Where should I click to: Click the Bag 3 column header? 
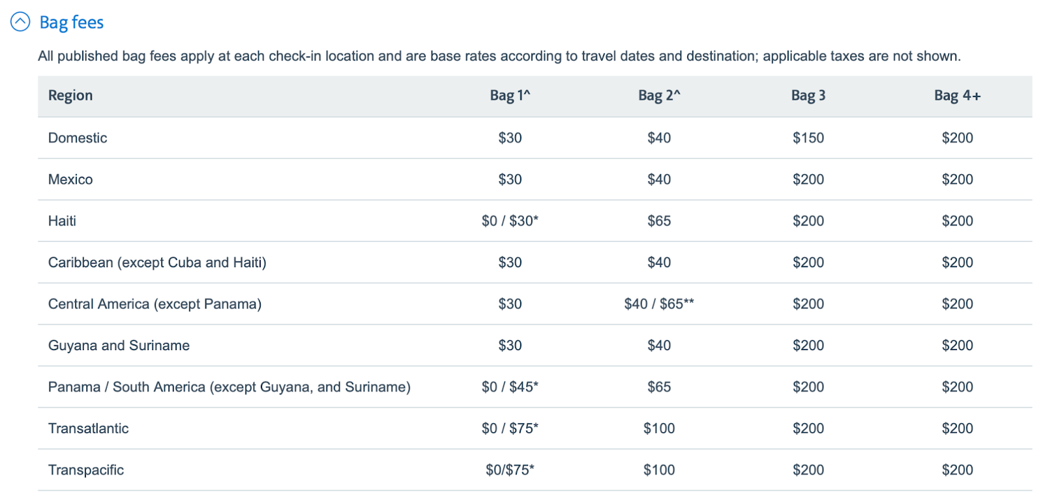(x=808, y=96)
